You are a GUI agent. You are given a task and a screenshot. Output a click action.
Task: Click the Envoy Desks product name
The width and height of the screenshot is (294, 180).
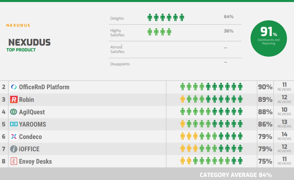coord(35,161)
